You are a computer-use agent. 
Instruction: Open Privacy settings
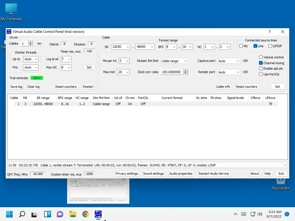pos(127,174)
